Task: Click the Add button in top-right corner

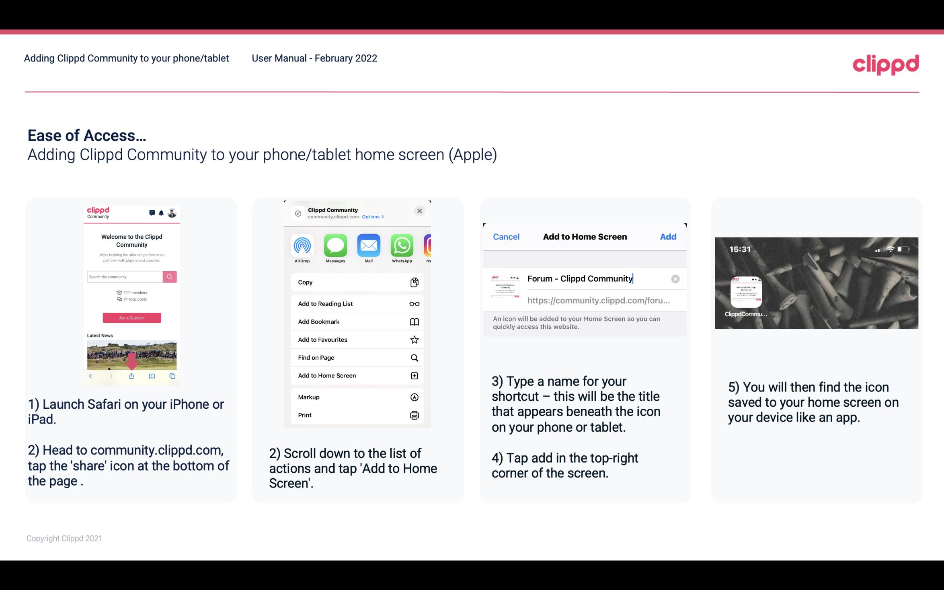Action: click(x=667, y=237)
